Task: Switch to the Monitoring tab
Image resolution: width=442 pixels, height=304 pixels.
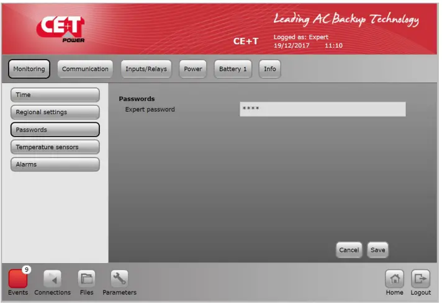Action: [x=29, y=69]
